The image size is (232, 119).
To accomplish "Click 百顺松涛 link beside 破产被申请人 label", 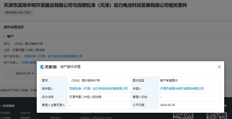I will coord(53,56).
